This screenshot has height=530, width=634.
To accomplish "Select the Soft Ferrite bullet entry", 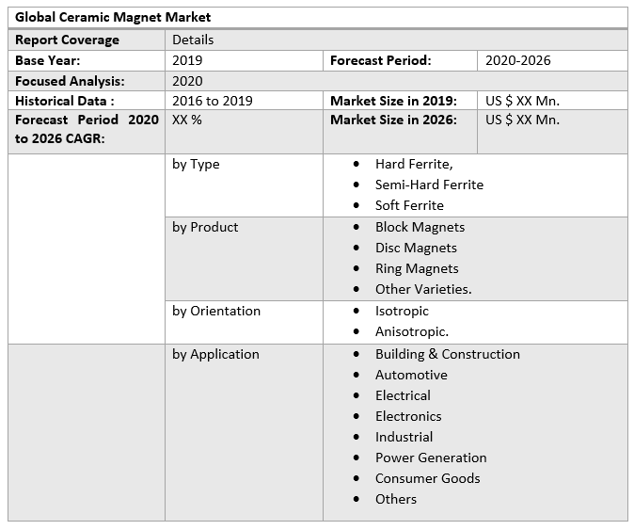I will [x=409, y=205].
